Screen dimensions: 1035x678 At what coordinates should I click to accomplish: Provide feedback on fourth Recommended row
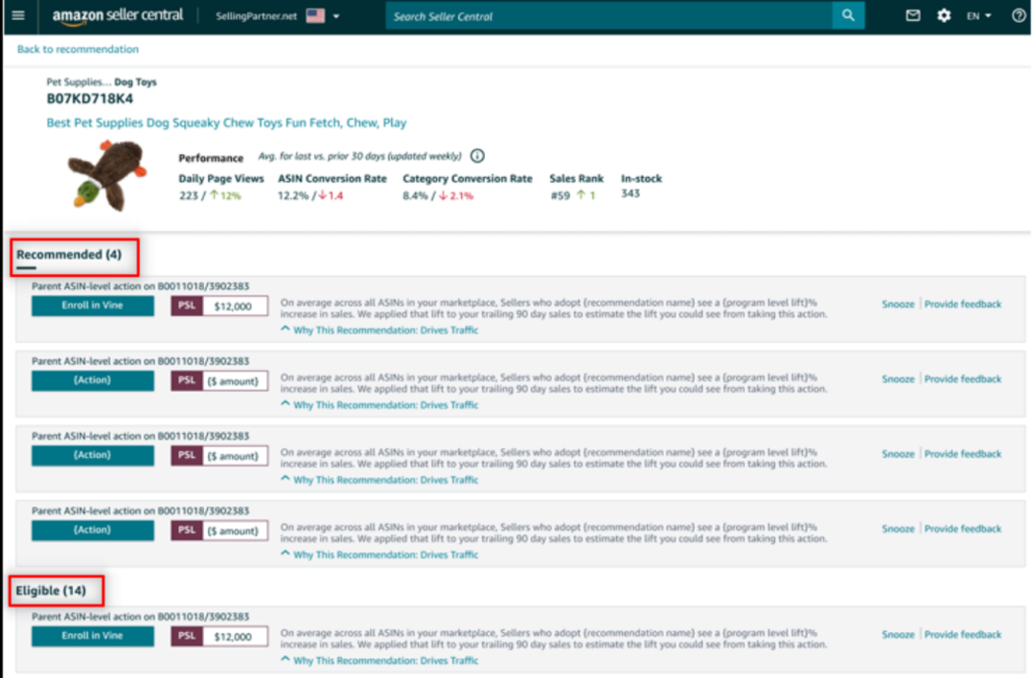pos(962,529)
